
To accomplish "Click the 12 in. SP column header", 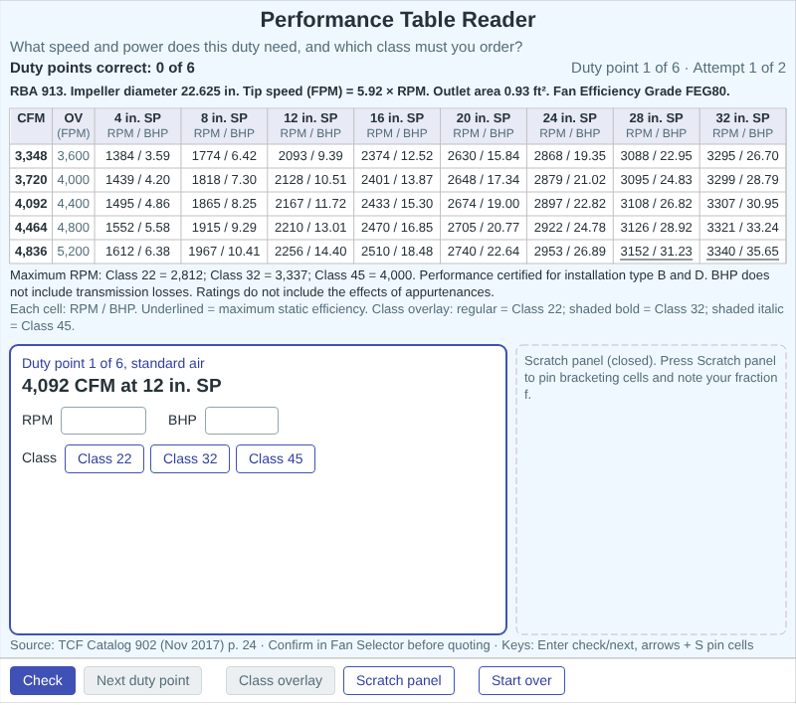I will point(310,125).
